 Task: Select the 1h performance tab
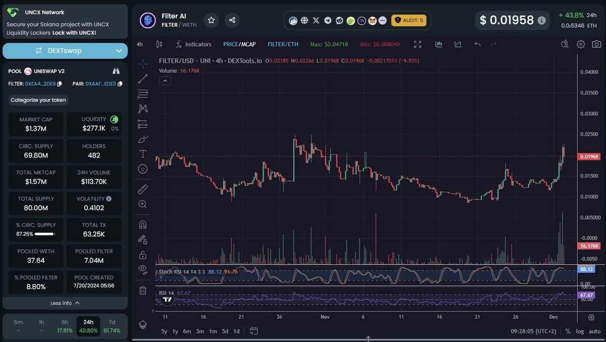[41, 326]
